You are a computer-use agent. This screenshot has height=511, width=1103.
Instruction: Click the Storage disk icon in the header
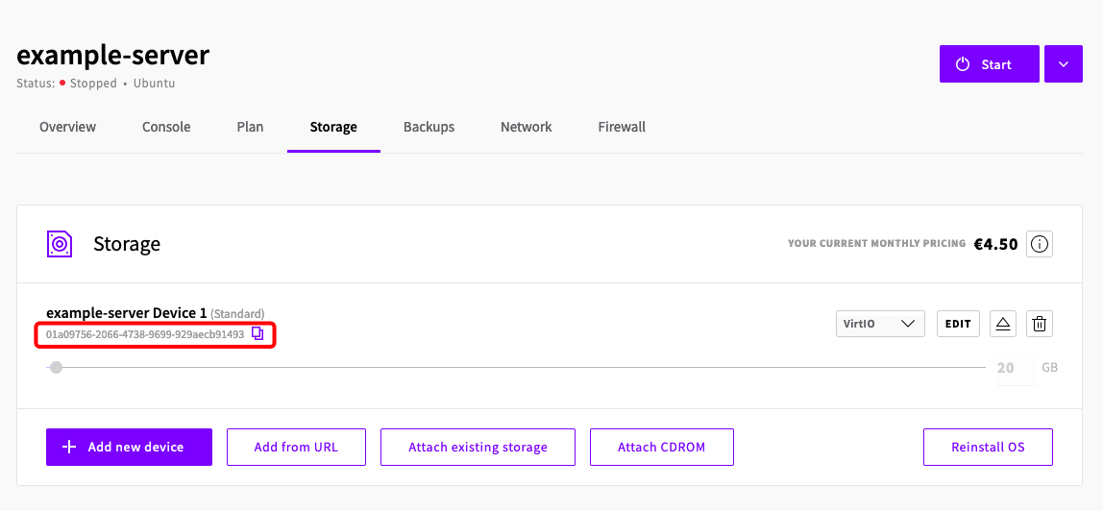click(x=60, y=244)
